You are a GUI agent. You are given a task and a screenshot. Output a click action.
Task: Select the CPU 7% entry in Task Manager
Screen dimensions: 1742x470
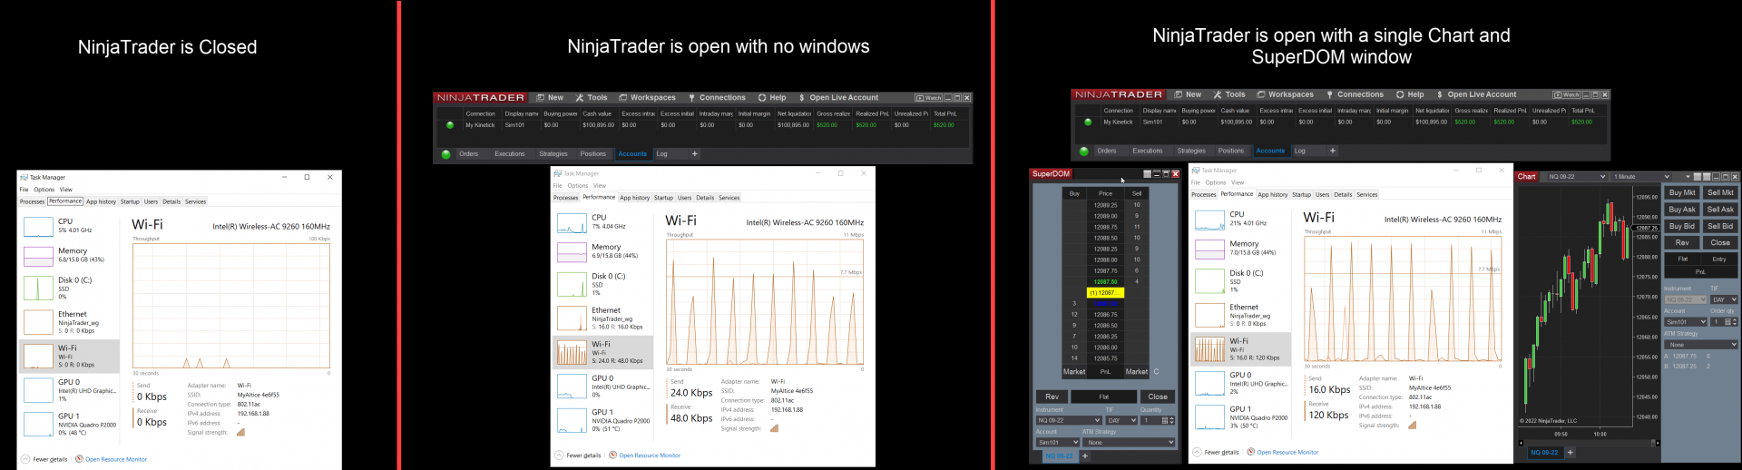coord(602,222)
